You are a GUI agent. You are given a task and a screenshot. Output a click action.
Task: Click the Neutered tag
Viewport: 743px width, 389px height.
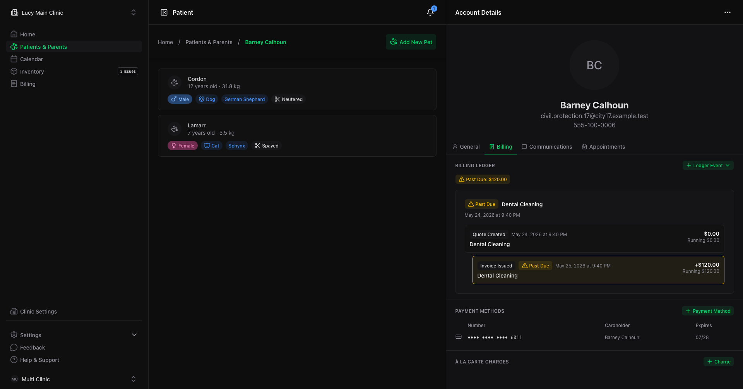(289, 99)
